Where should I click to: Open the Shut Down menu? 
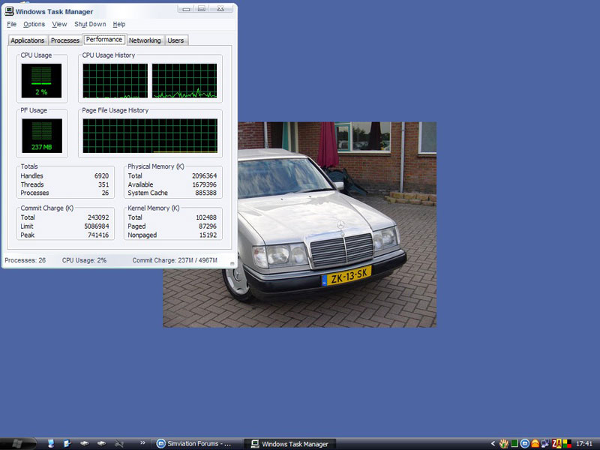(90, 24)
